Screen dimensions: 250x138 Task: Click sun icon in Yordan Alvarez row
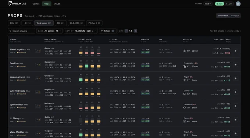185,80
